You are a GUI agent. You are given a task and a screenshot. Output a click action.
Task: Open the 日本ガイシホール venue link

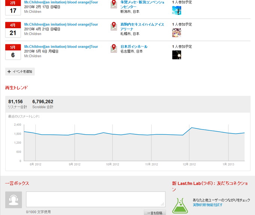tap(134, 47)
